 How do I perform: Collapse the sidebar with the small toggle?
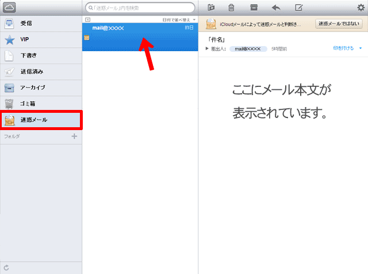point(87,20)
